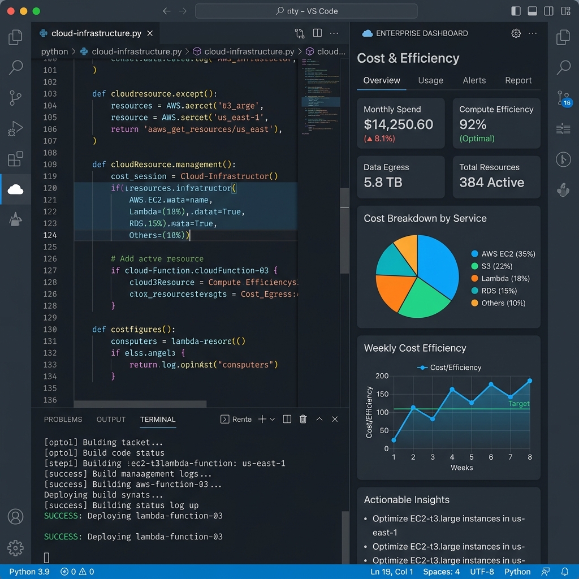579x579 pixels.
Task: Change indentation via Spaces: 4
Action: (x=441, y=572)
